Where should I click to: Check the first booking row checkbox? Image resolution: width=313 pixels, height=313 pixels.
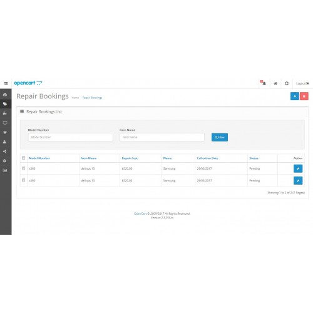(23, 168)
